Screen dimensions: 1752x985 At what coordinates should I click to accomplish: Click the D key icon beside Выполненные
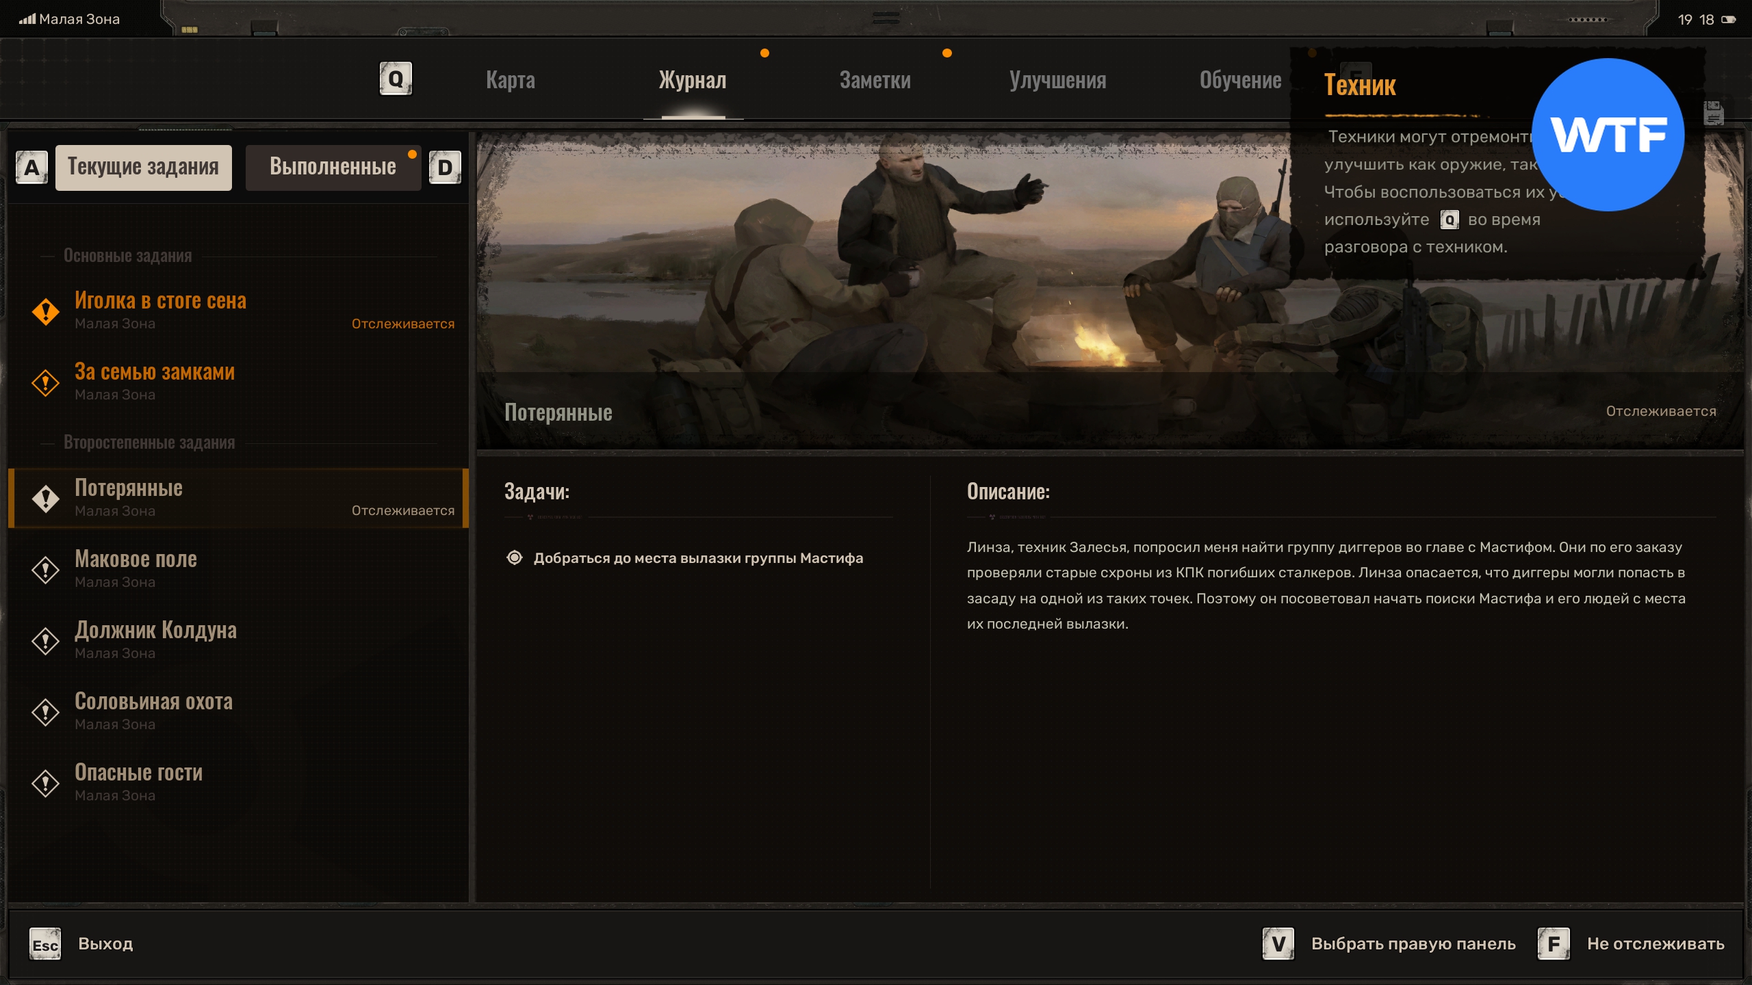coord(445,168)
